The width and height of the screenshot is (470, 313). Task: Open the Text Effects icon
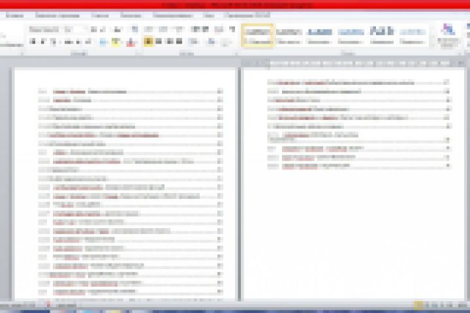pos(103,42)
